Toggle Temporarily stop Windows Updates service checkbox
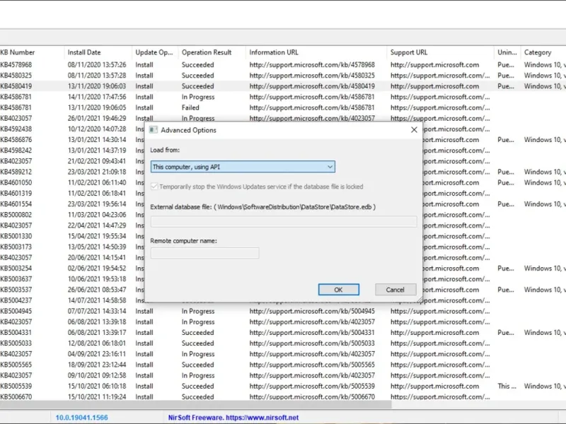The height and width of the screenshot is (424, 566). pos(154,187)
